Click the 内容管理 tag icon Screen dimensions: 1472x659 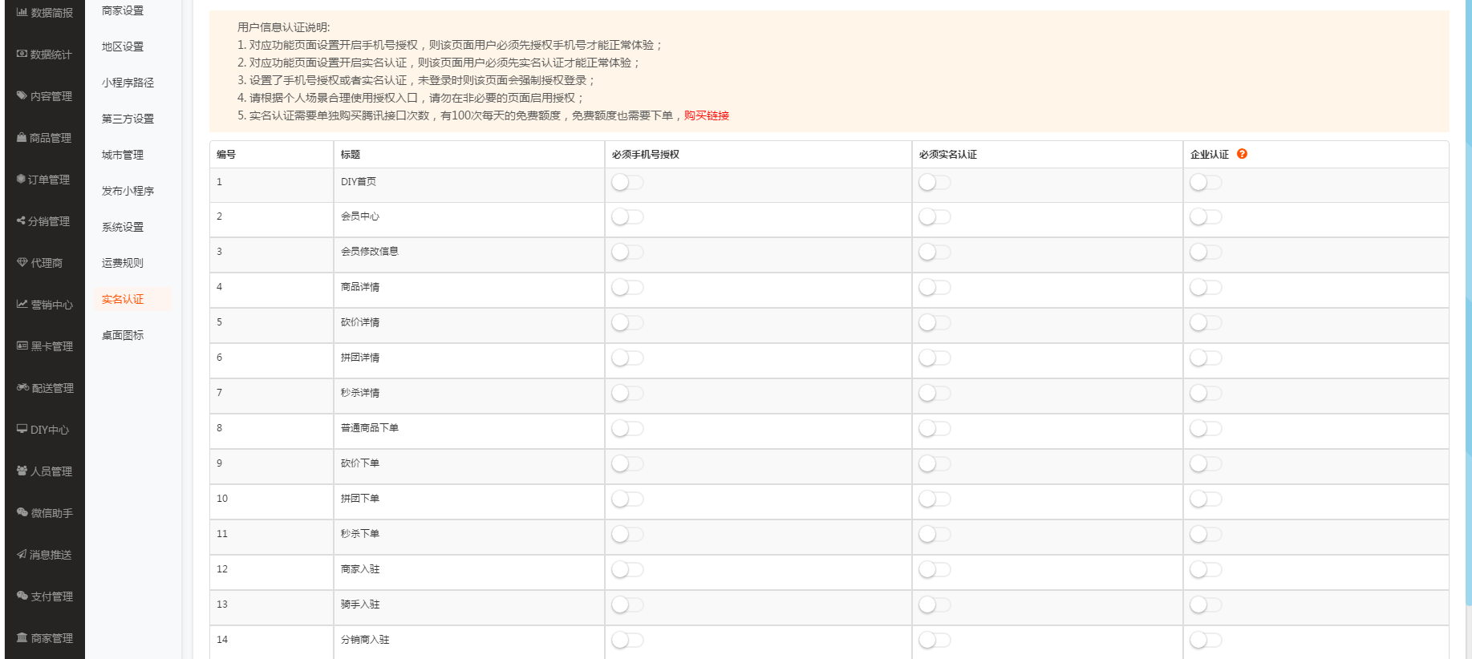point(22,96)
